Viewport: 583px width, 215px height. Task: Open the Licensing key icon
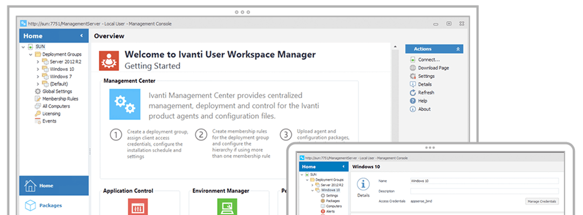tap(38, 113)
